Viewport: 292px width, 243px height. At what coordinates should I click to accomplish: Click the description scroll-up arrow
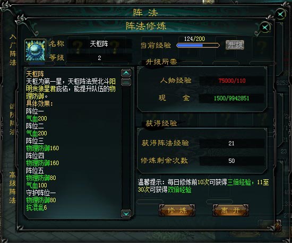126,73
